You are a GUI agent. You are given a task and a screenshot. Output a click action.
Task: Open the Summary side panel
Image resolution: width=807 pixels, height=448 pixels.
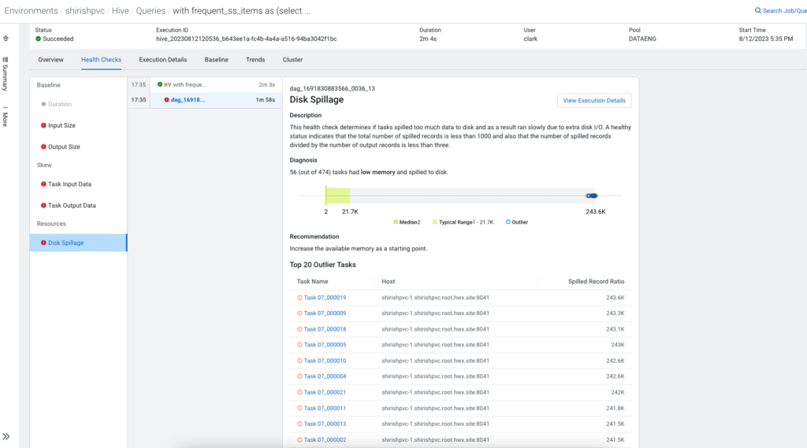(x=6, y=72)
